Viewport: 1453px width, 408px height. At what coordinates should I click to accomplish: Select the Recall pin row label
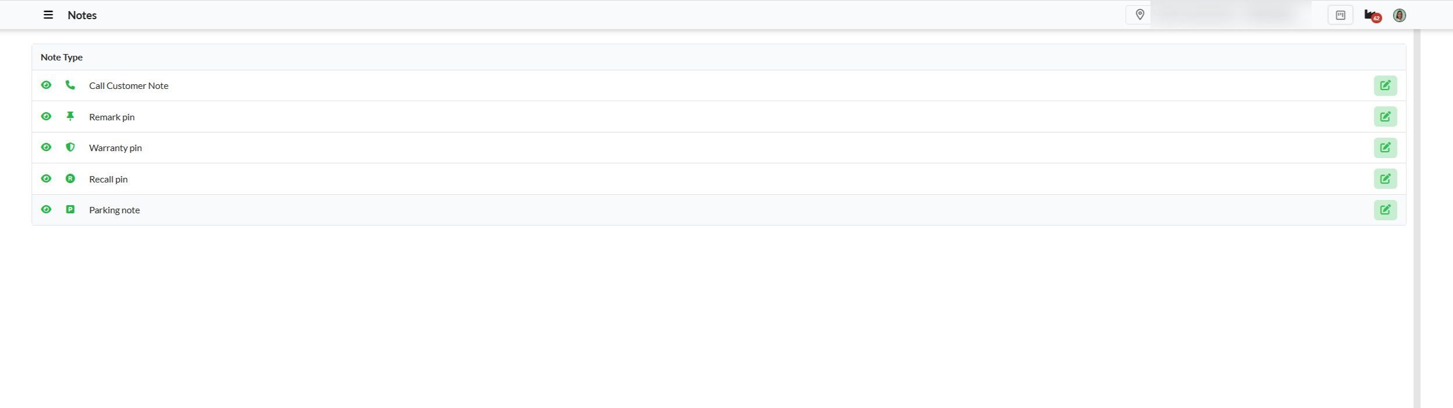[x=108, y=180]
